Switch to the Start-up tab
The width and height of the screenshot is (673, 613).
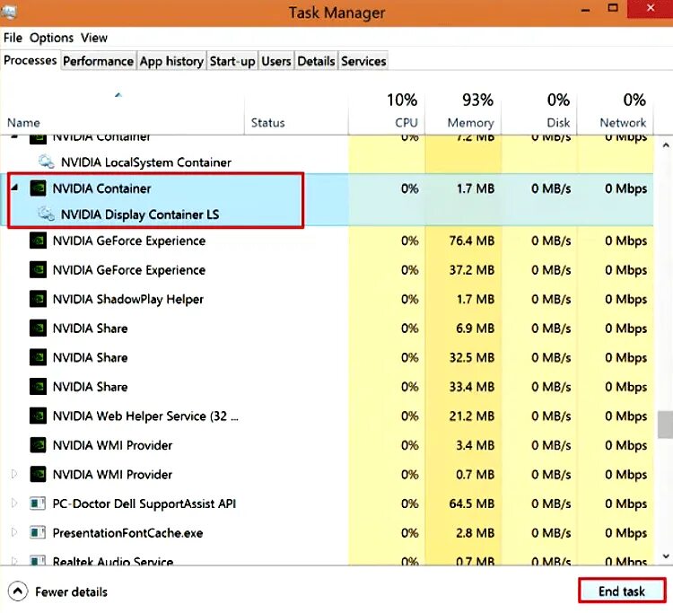click(x=232, y=61)
